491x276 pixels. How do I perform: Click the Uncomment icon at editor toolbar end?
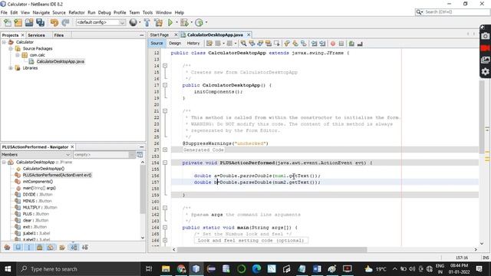click(360, 44)
